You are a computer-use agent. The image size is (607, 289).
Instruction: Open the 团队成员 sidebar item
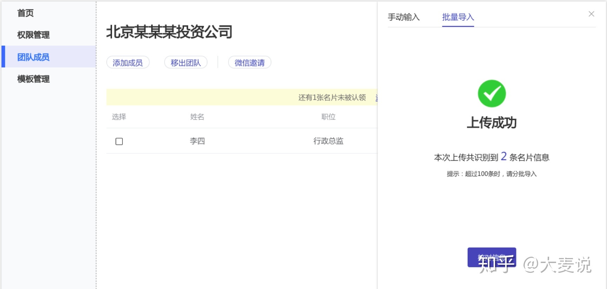(x=49, y=57)
